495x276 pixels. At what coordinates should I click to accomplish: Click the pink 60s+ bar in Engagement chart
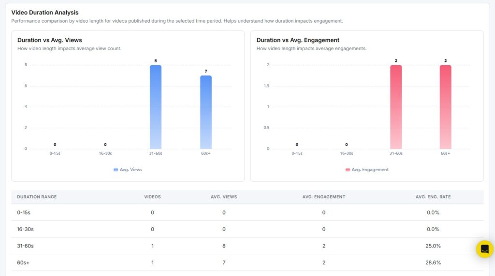tap(445, 107)
